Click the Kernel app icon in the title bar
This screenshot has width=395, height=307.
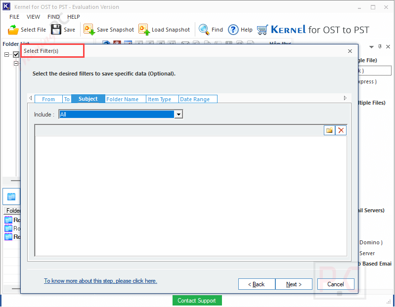coord(6,6)
